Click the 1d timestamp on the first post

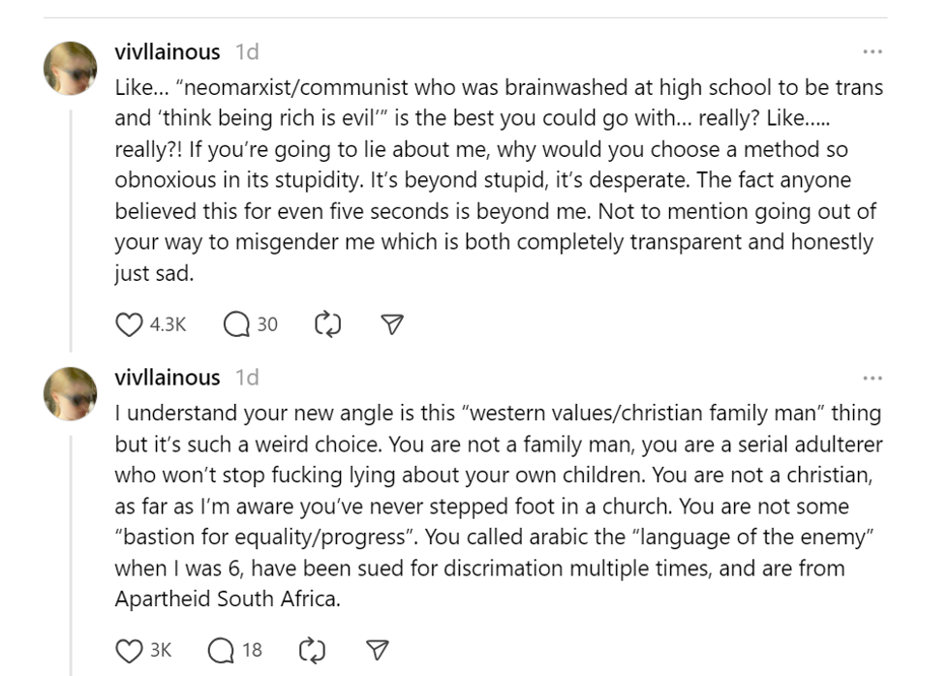[x=247, y=51]
